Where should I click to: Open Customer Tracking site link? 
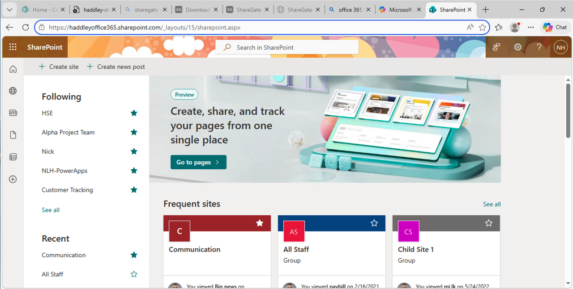point(67,190)
